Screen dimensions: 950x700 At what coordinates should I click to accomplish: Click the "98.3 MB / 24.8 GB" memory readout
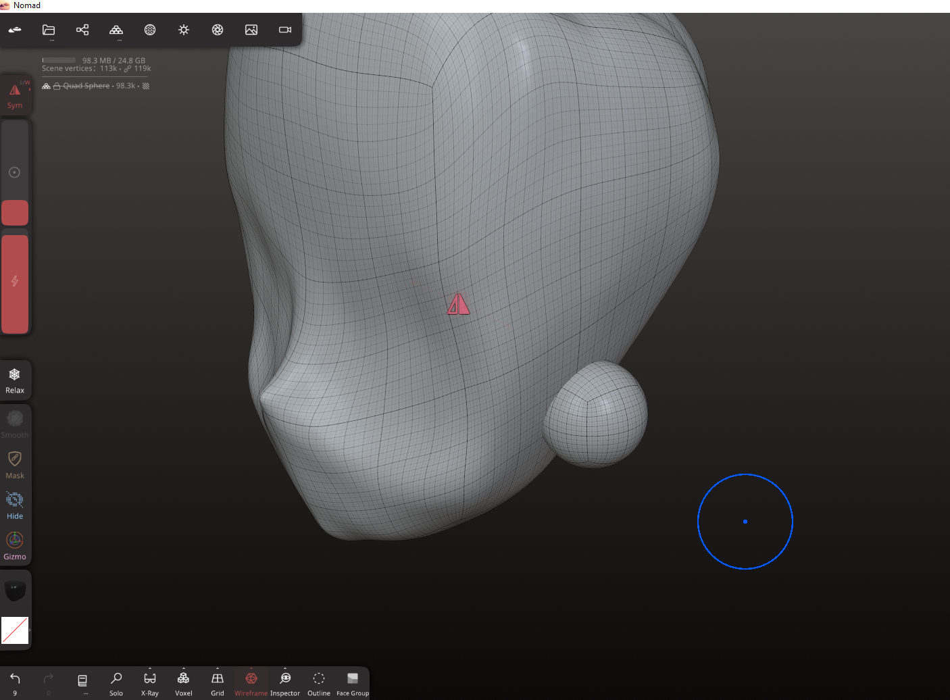point(114,60)
